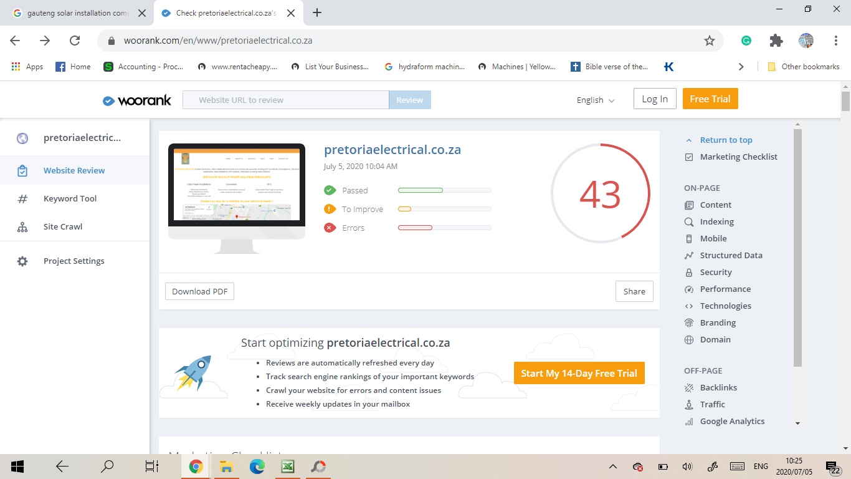Click the Branding fingerprint icon
The height and width of the screenshot is (479, 851).
click(x=689, y=323)
